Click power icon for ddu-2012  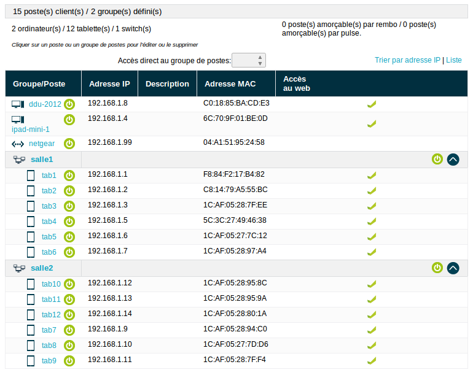point(69,104)
